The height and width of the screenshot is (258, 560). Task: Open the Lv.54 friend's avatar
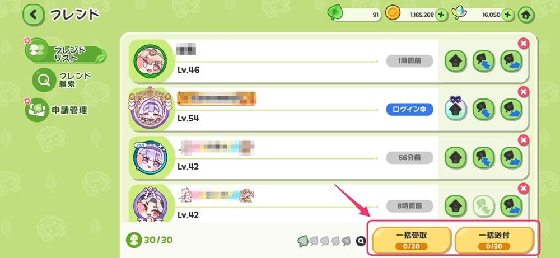(150, 108)
